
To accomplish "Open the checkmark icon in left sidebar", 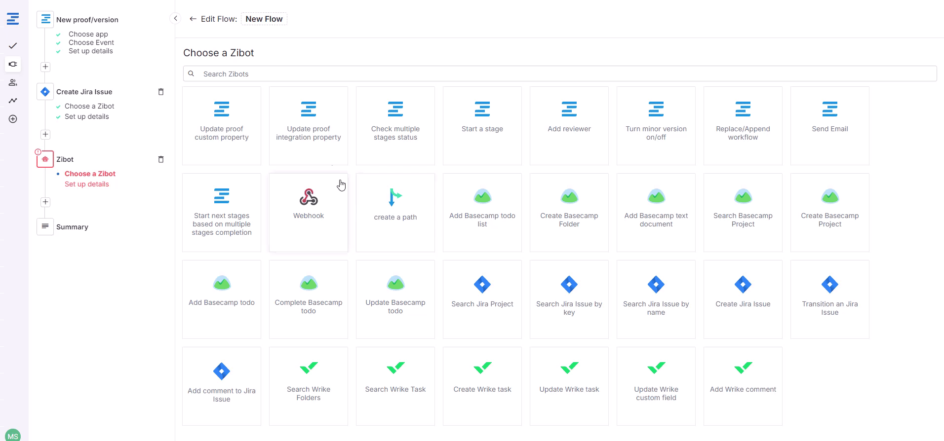I will click(13, 46).
